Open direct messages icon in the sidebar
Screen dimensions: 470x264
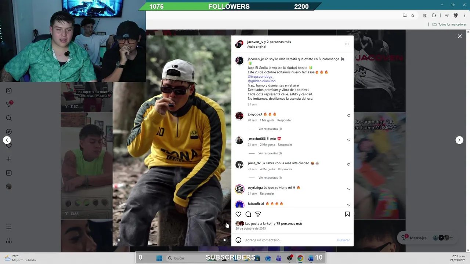coord(9,104)
